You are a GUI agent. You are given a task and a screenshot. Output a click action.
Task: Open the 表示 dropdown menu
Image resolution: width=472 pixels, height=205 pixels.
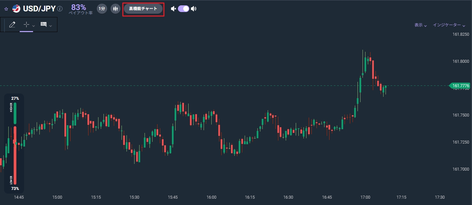(x=421, y=25)
